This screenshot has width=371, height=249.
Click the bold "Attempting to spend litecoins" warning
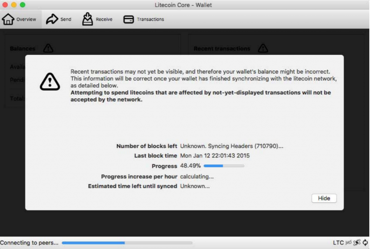pos(201,96)
